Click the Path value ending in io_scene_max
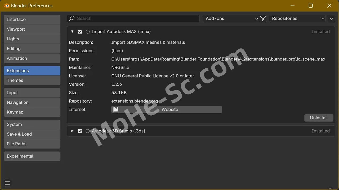Image resolution: width=339 pixels, height=190 pixels. (x=218, y=59)
